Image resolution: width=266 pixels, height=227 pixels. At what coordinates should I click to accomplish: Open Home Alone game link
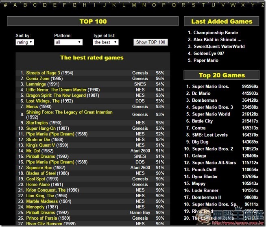[38, 184]
